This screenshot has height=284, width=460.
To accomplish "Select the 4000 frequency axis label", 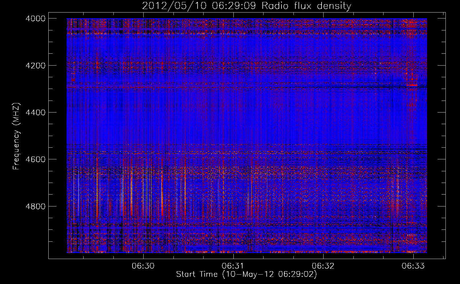I will click(x=36, y=18).
